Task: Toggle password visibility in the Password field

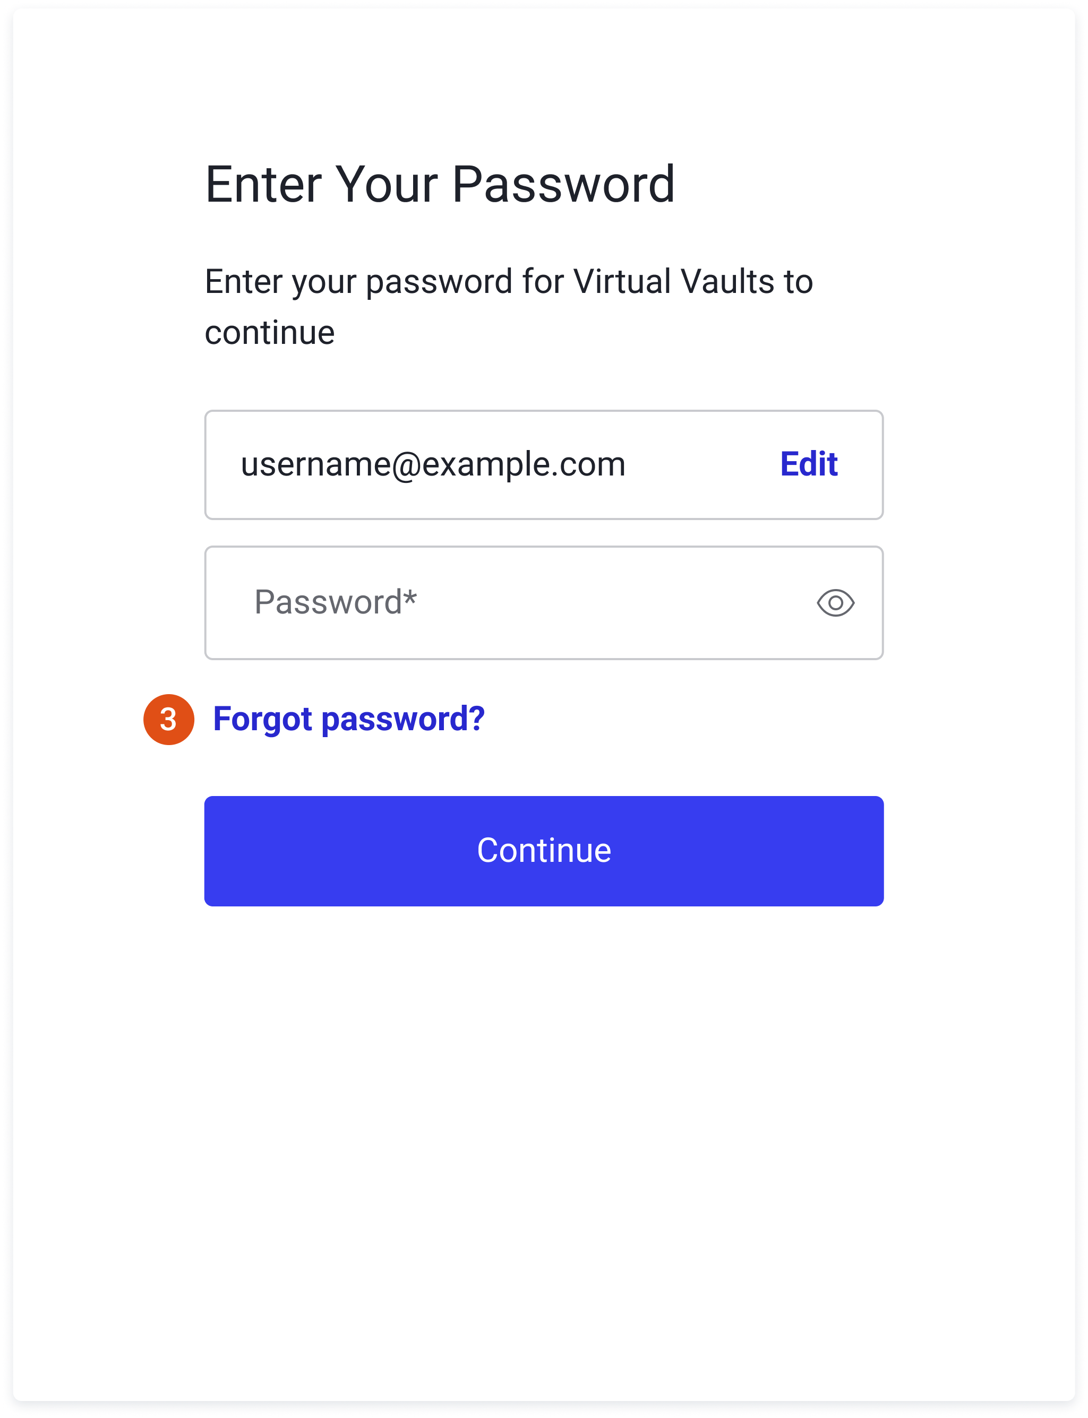Action: point(835,602)
